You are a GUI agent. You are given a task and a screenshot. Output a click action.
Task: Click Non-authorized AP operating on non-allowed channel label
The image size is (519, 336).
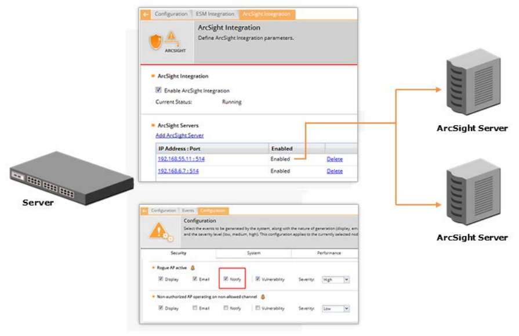(x=206, y=297)
